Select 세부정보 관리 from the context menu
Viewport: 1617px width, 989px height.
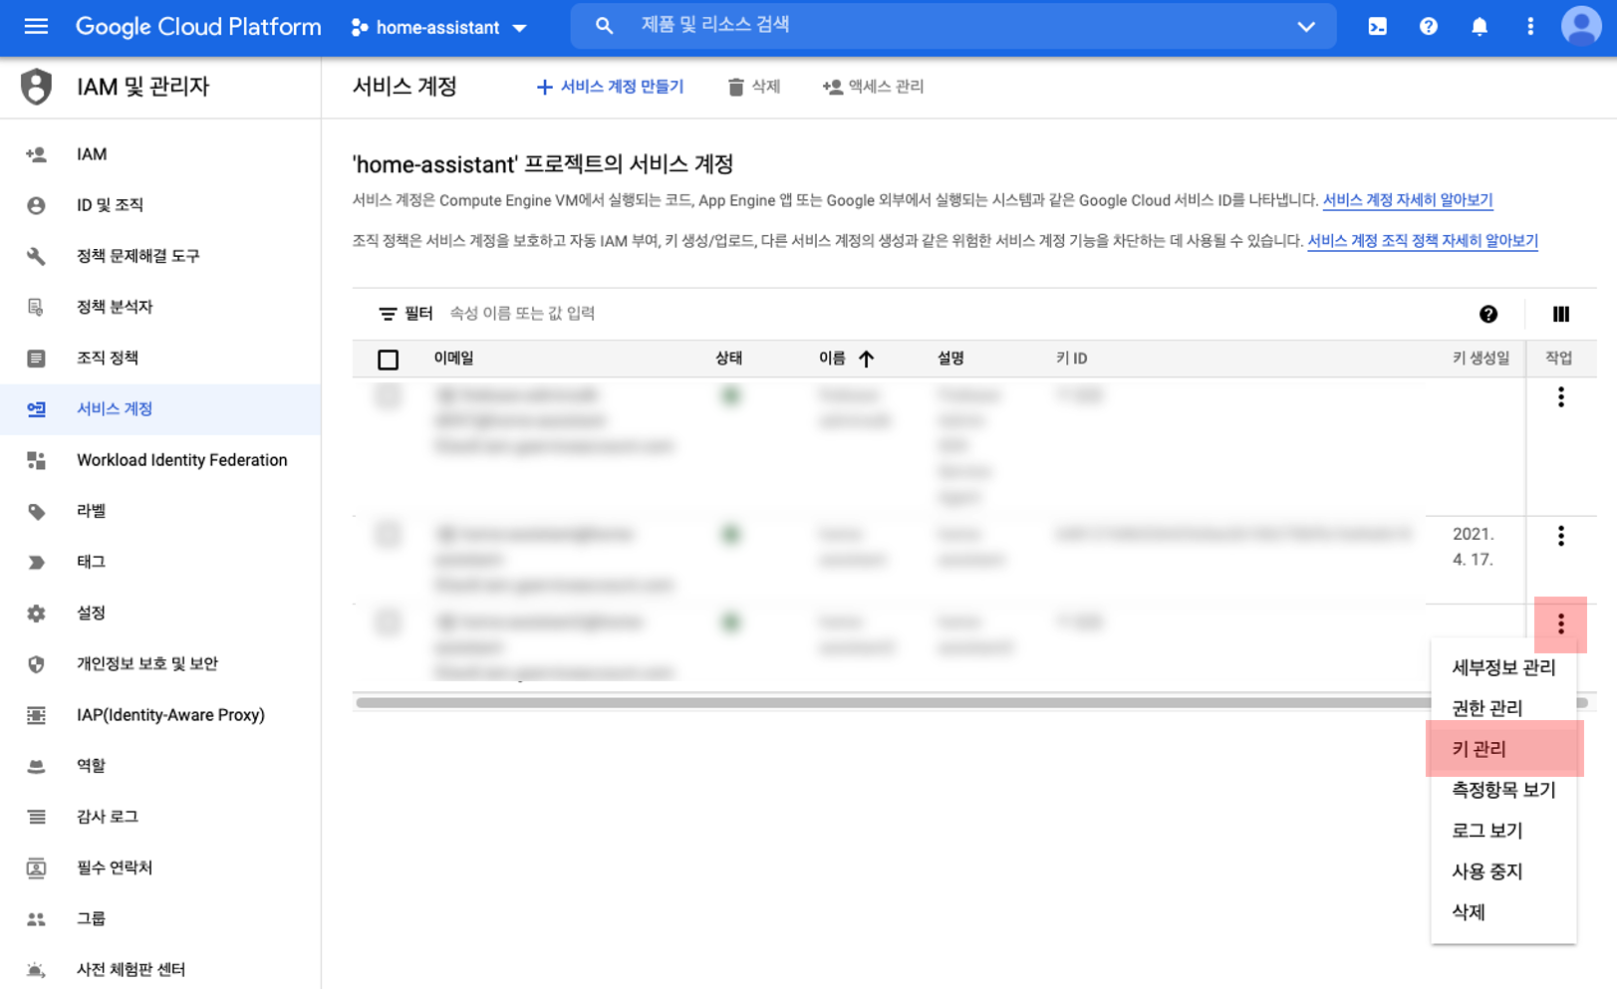(x=1503, y=667)
